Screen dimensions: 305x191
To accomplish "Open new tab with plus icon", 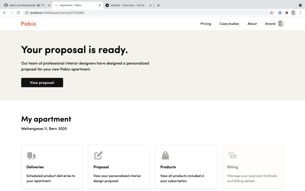I will [x=158, y=5].
